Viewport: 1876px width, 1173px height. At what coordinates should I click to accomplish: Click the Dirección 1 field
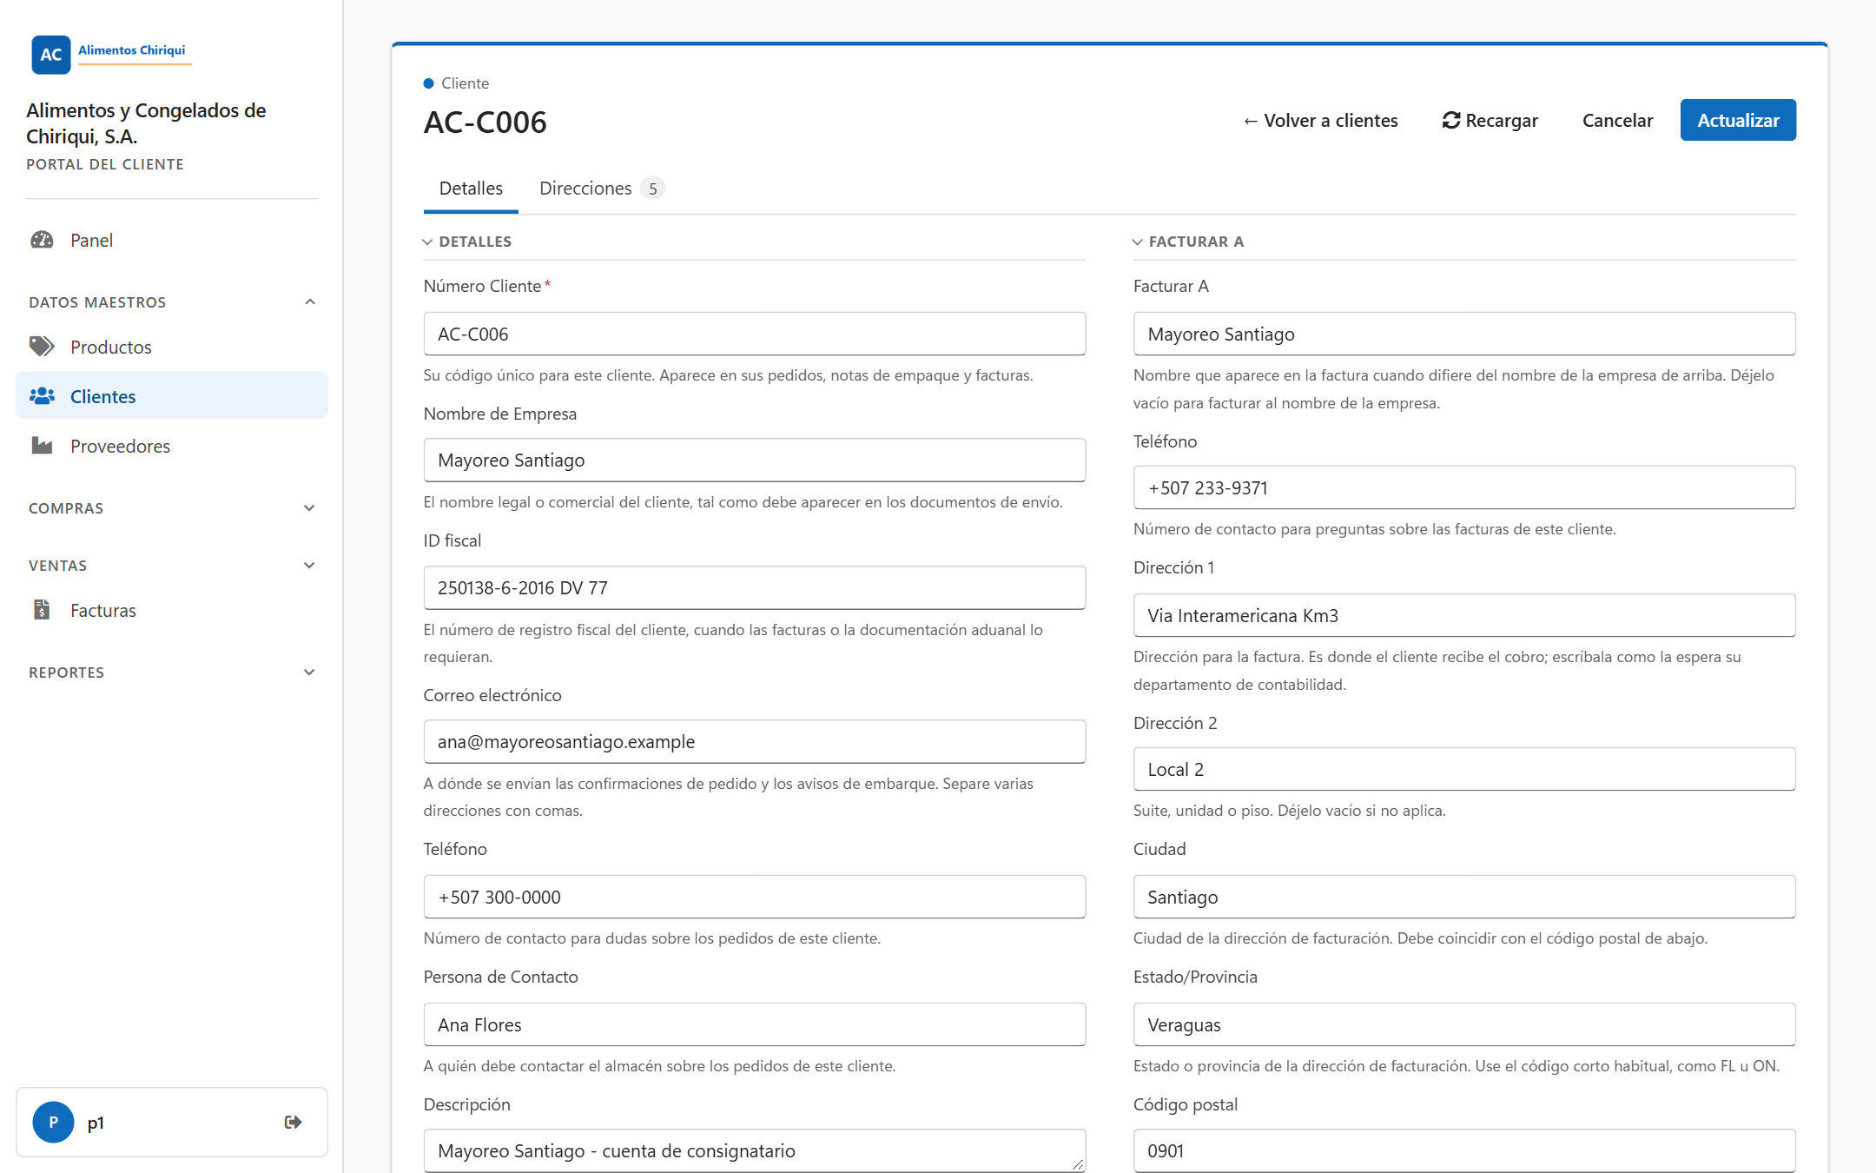pyautogui.click(x=1464, y=615)
